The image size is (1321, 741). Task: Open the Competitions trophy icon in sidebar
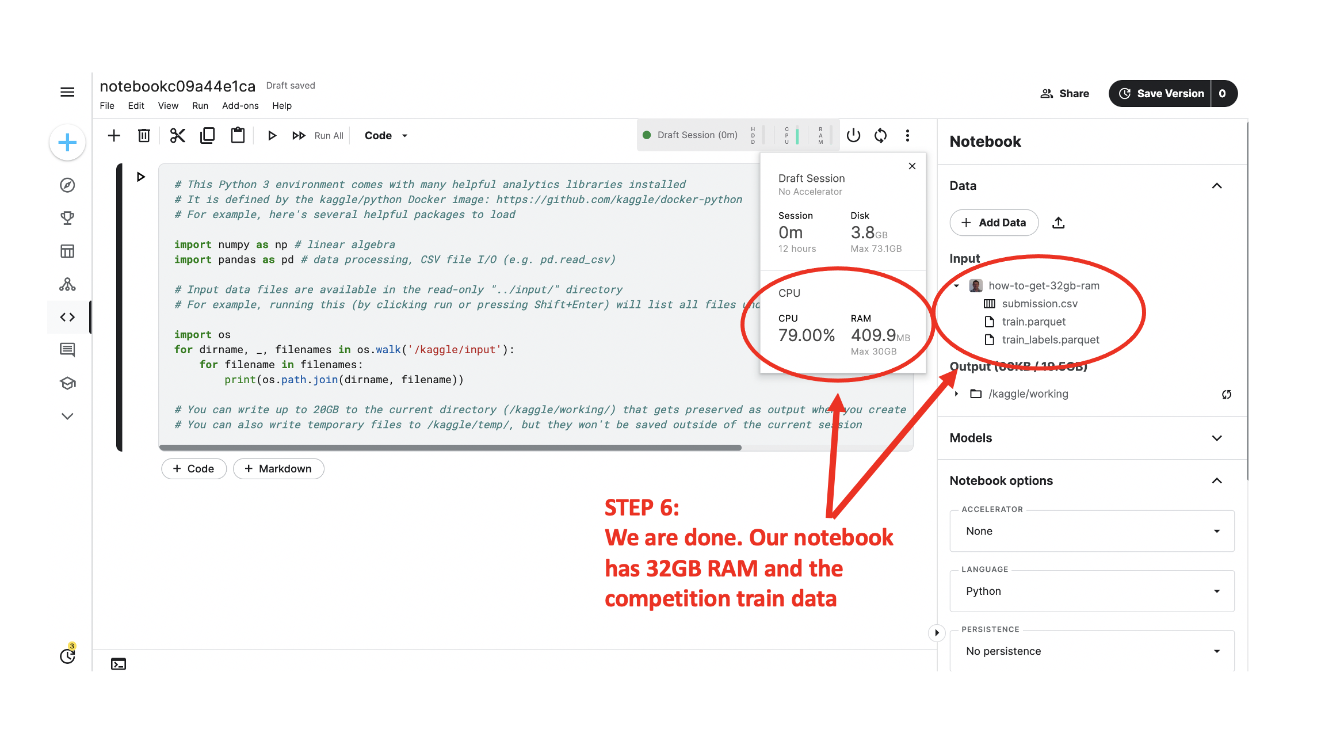[67, 218]
